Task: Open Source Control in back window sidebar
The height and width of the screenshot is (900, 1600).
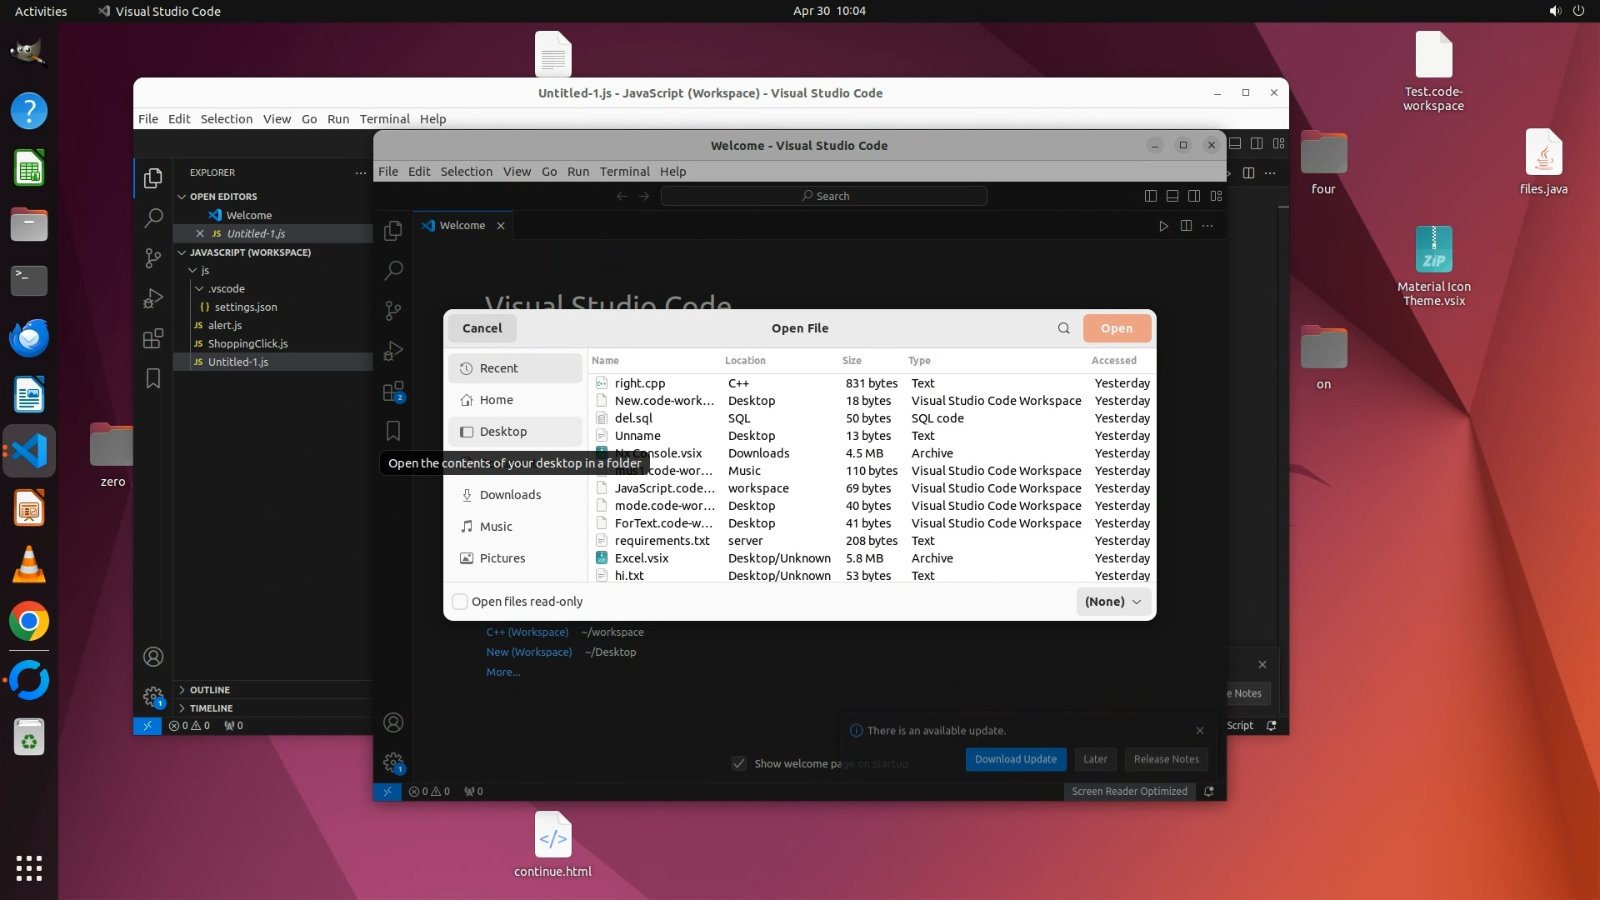Action: tap(153, 258)
